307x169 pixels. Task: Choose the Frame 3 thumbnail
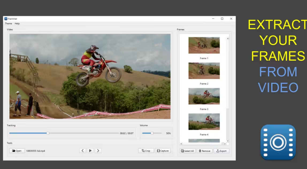[x=204, y=96]
